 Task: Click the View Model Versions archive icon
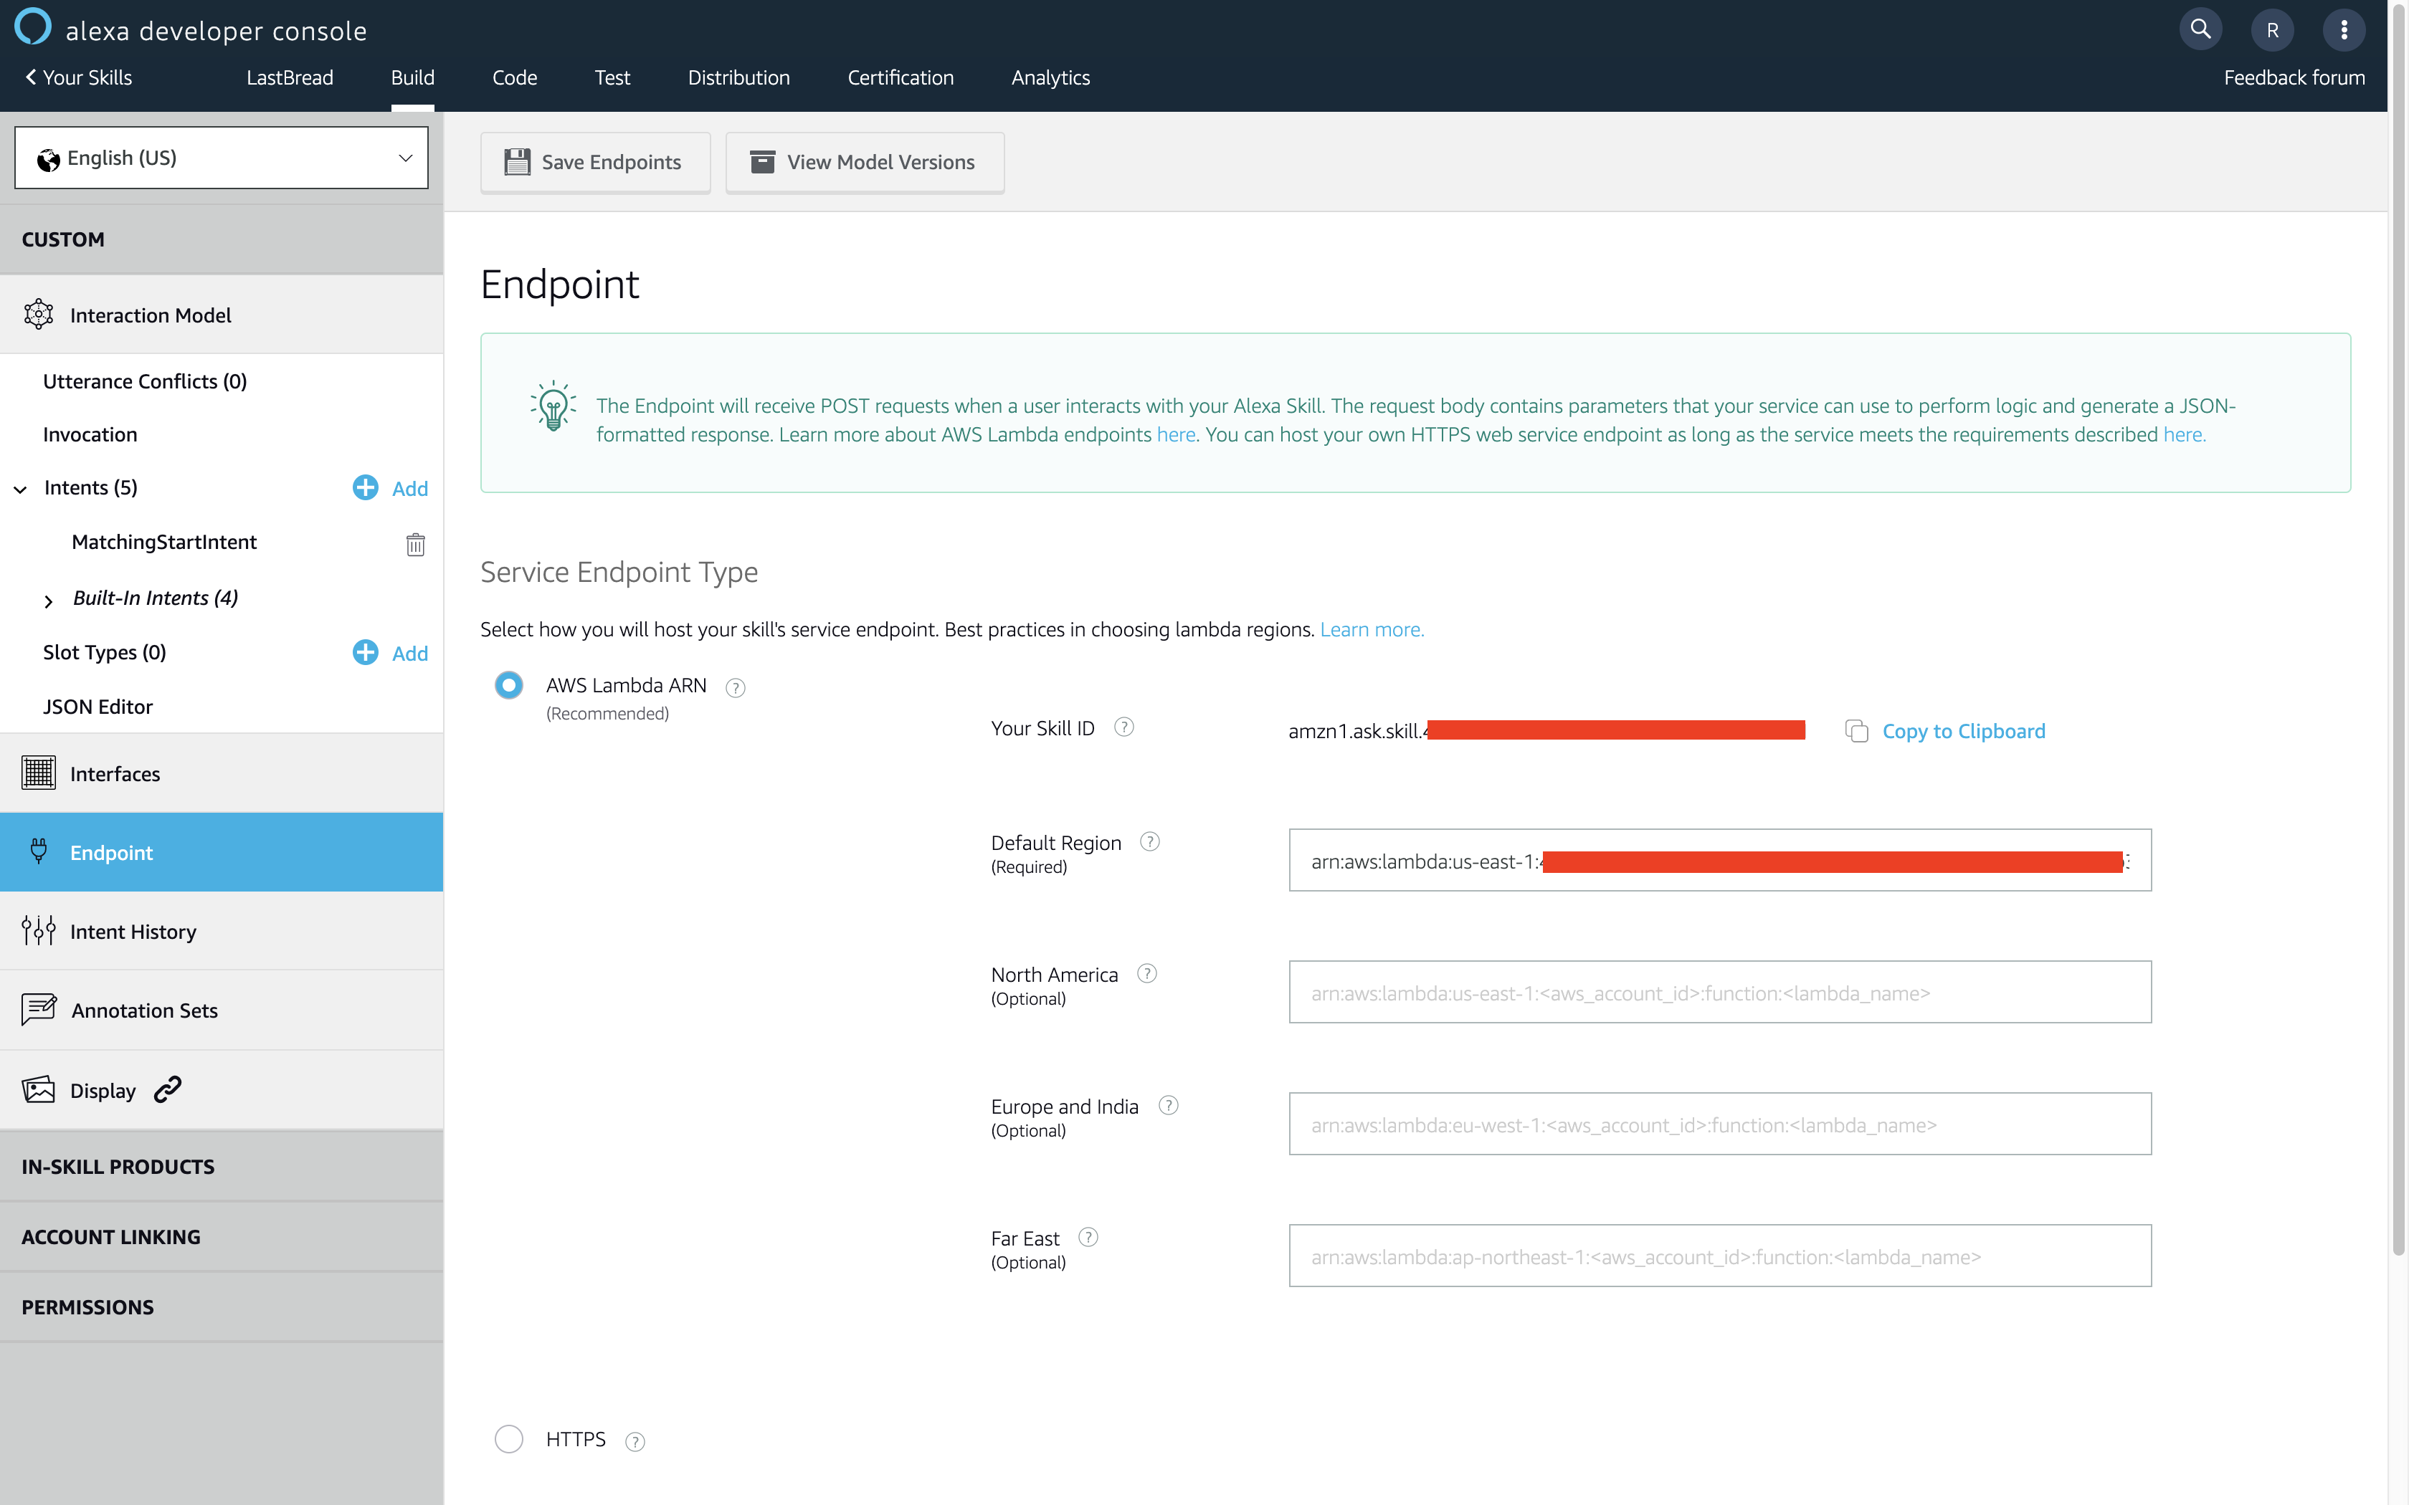pos(763,161)
